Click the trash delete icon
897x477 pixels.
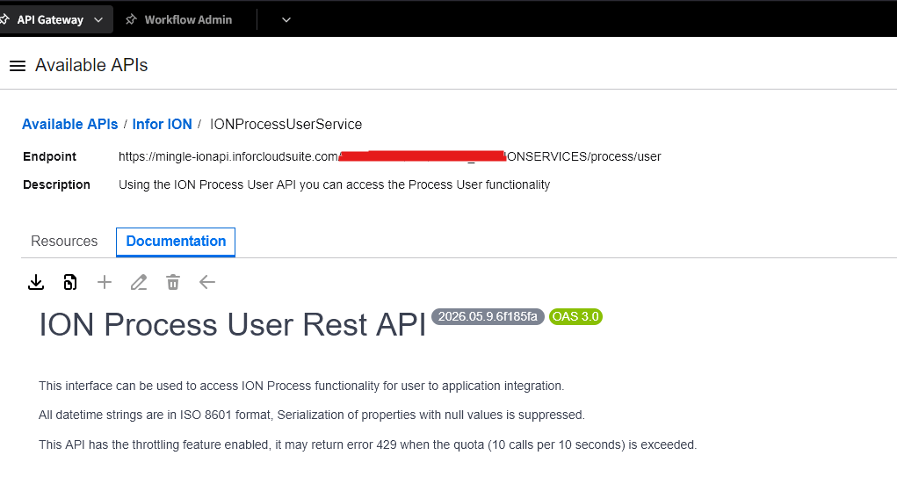coord(173,282)
